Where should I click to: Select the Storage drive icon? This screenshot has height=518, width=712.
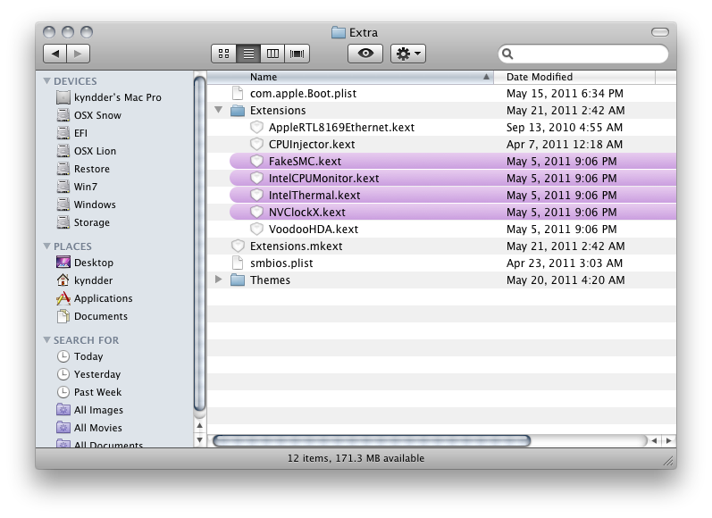(x=63, y=222)
